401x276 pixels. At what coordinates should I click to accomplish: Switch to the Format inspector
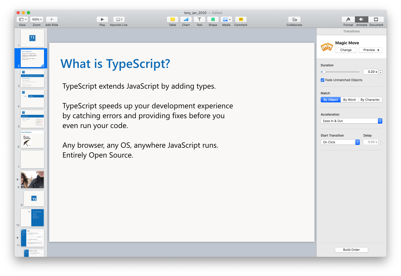348,19
